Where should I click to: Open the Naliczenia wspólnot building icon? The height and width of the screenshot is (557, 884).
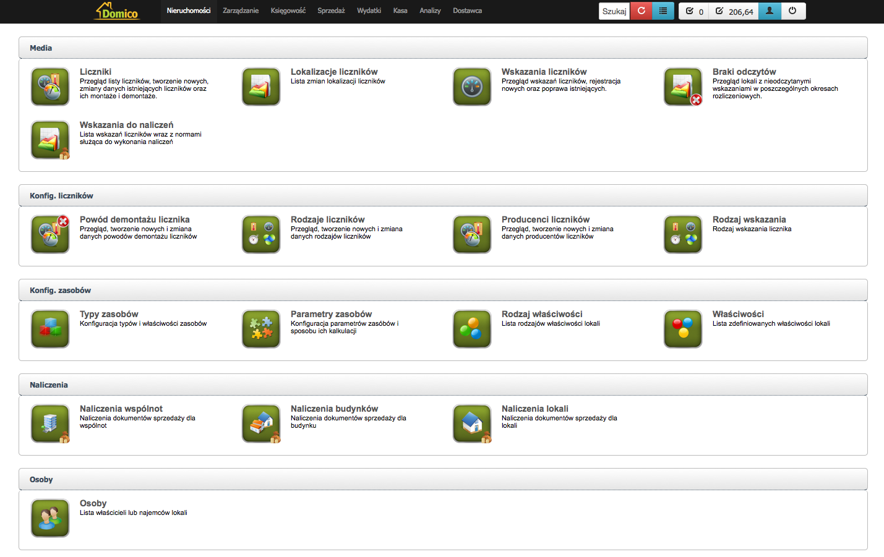(x=50, y=423)
